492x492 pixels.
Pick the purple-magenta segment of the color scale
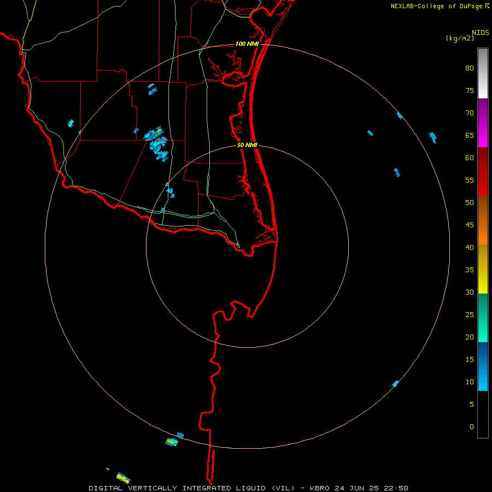click(483, 122)
